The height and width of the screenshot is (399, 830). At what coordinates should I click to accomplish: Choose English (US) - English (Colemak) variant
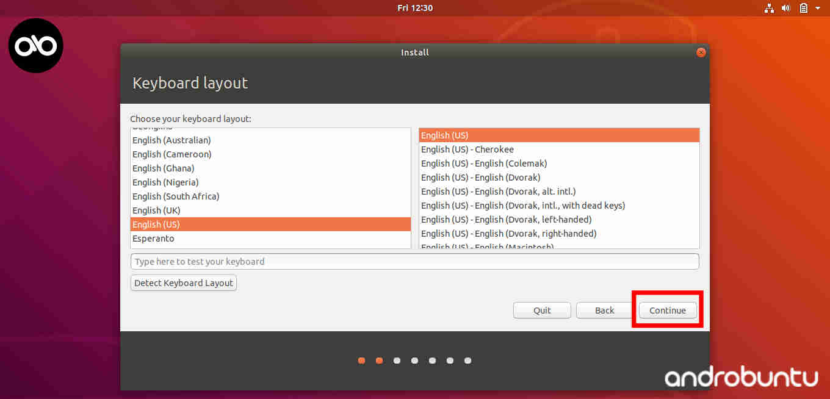tap(483, 163)
